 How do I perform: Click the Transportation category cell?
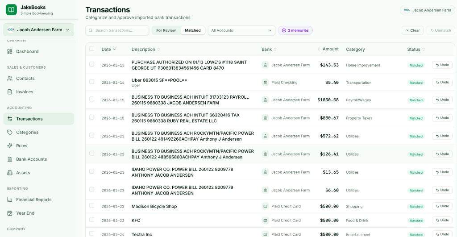pos(358,83)
